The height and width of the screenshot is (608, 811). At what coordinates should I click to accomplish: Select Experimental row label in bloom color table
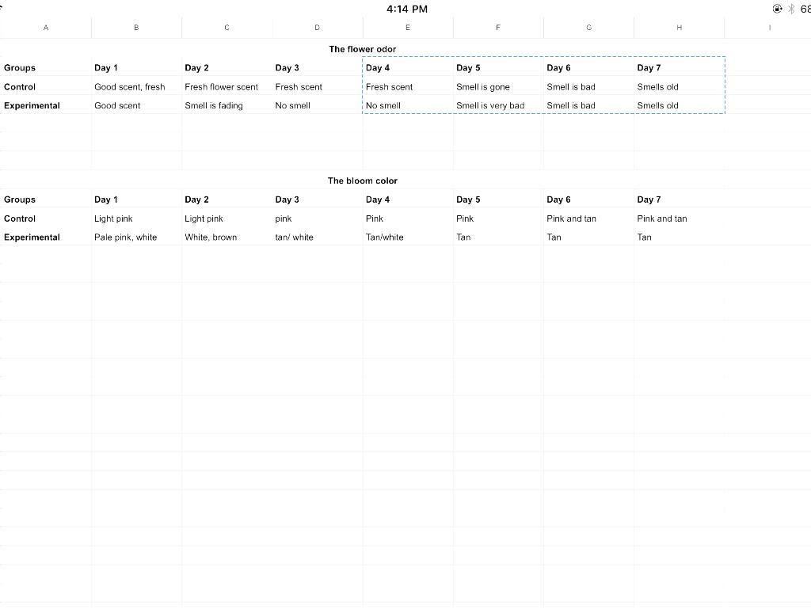32,237
